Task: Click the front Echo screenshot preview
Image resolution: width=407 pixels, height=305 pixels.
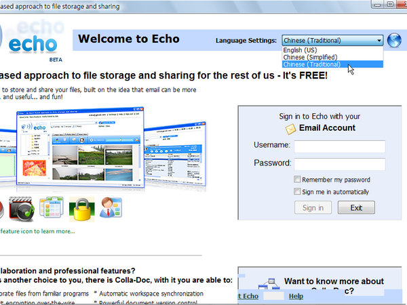Action: [x=80, y=147]
